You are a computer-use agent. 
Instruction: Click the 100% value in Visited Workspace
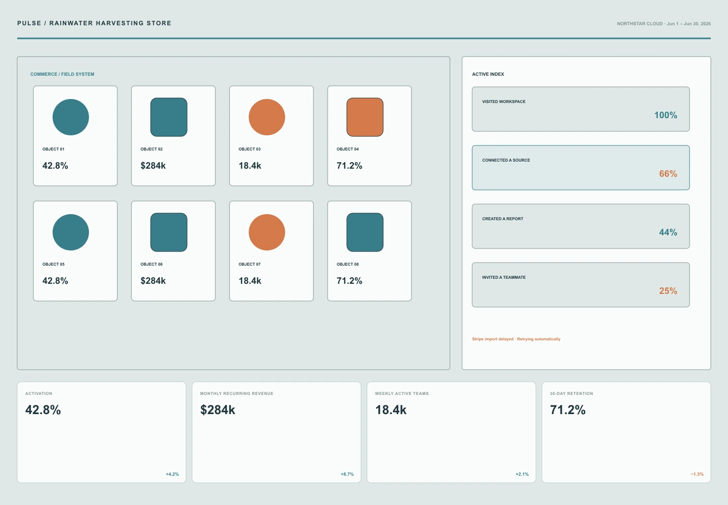[666, 115]
